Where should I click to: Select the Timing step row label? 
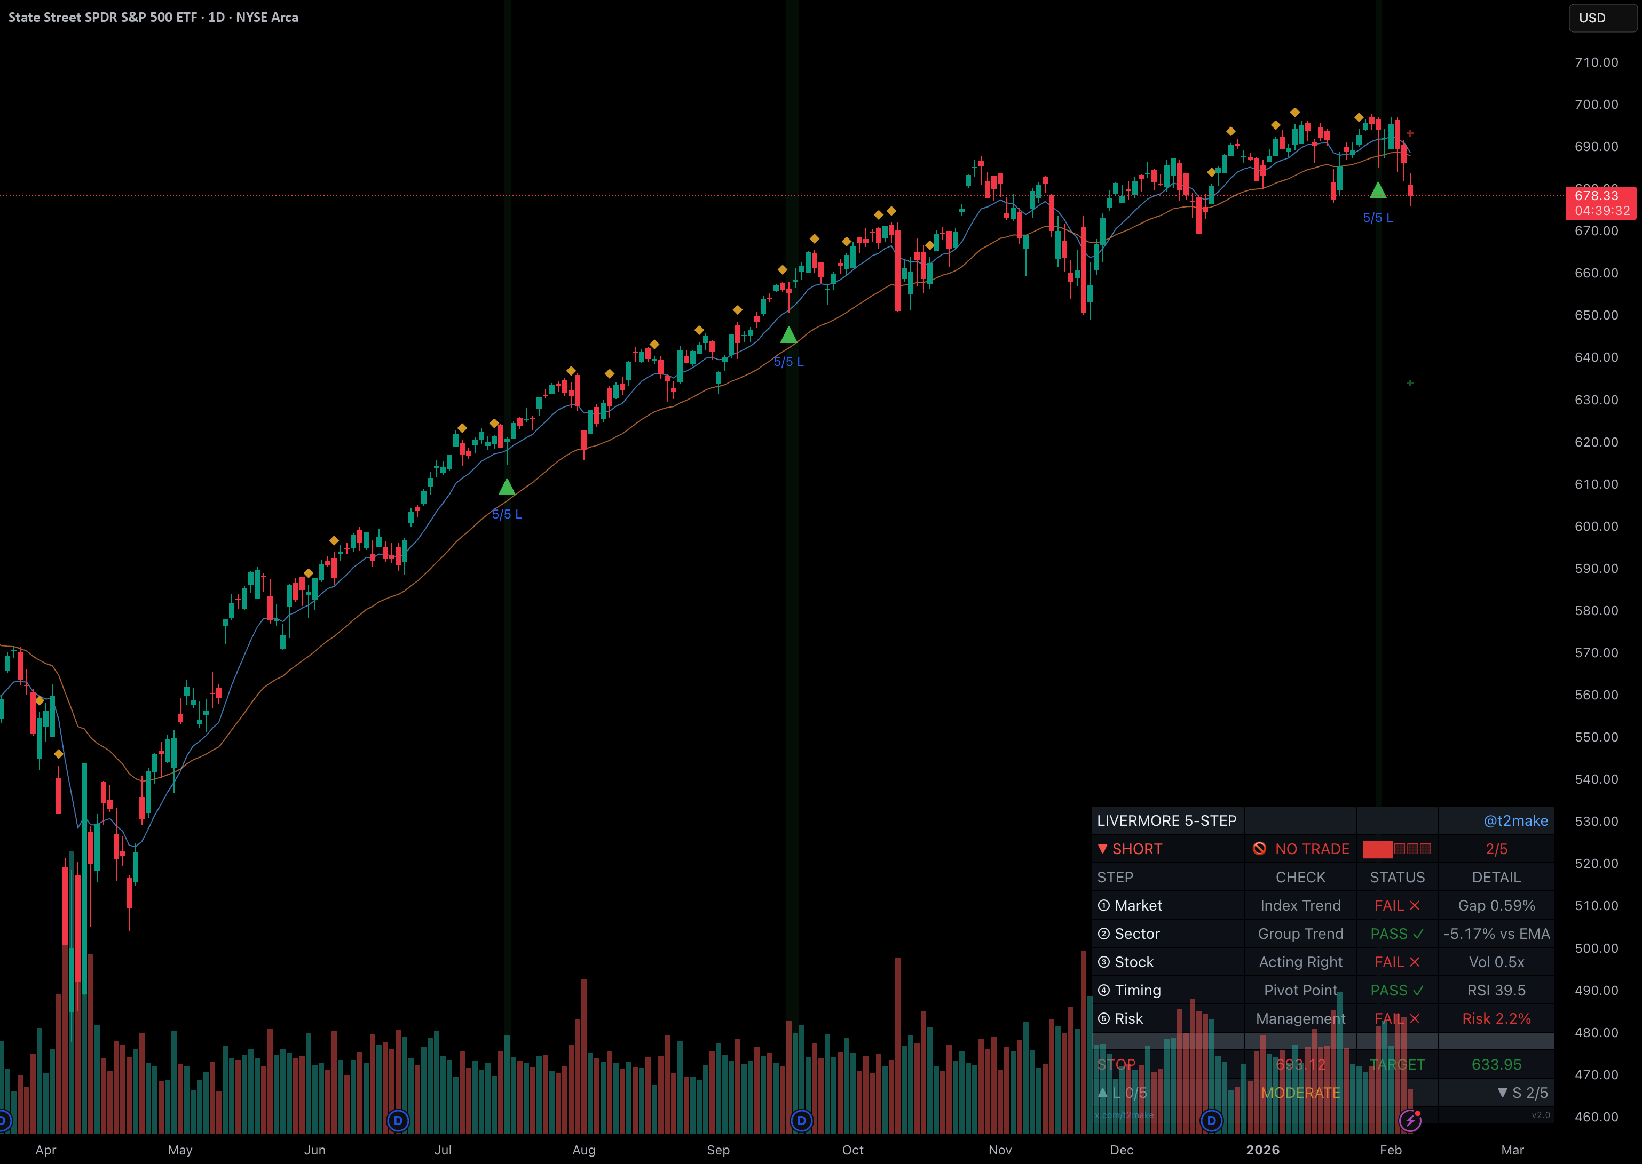(x=1130, y=991)
